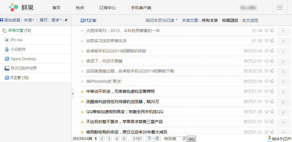Thumbs-up 这回真是瘦企鹅 article
Image resolution: width=292 pixels, height=142 pixels.
tap(272, 70)
